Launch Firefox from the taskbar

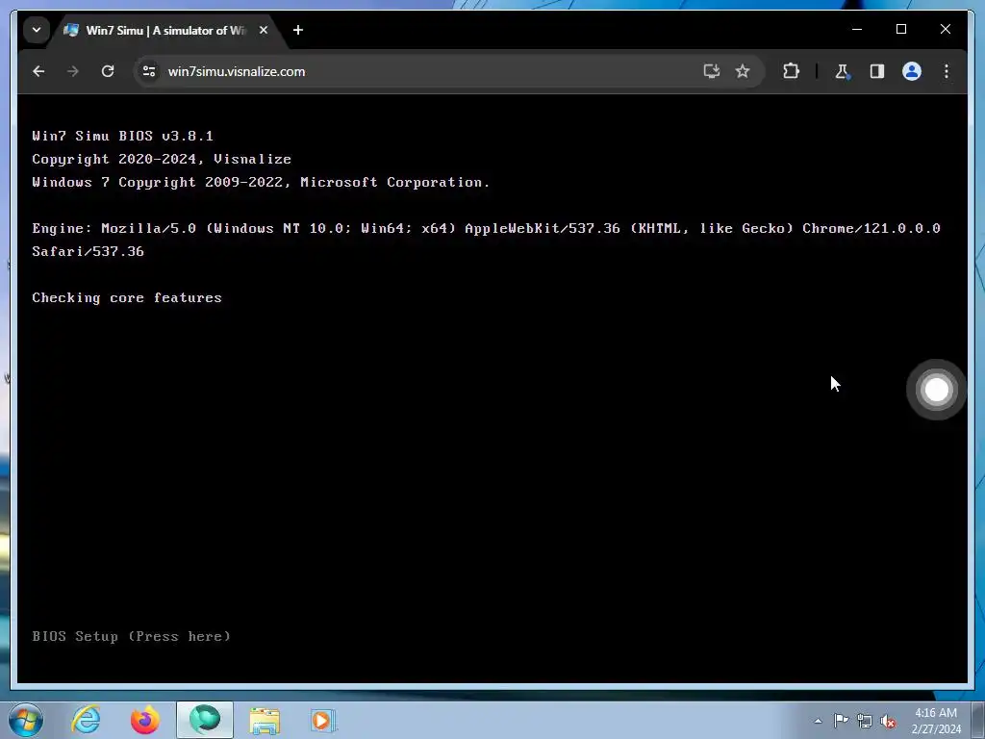(x=145, y=720)
